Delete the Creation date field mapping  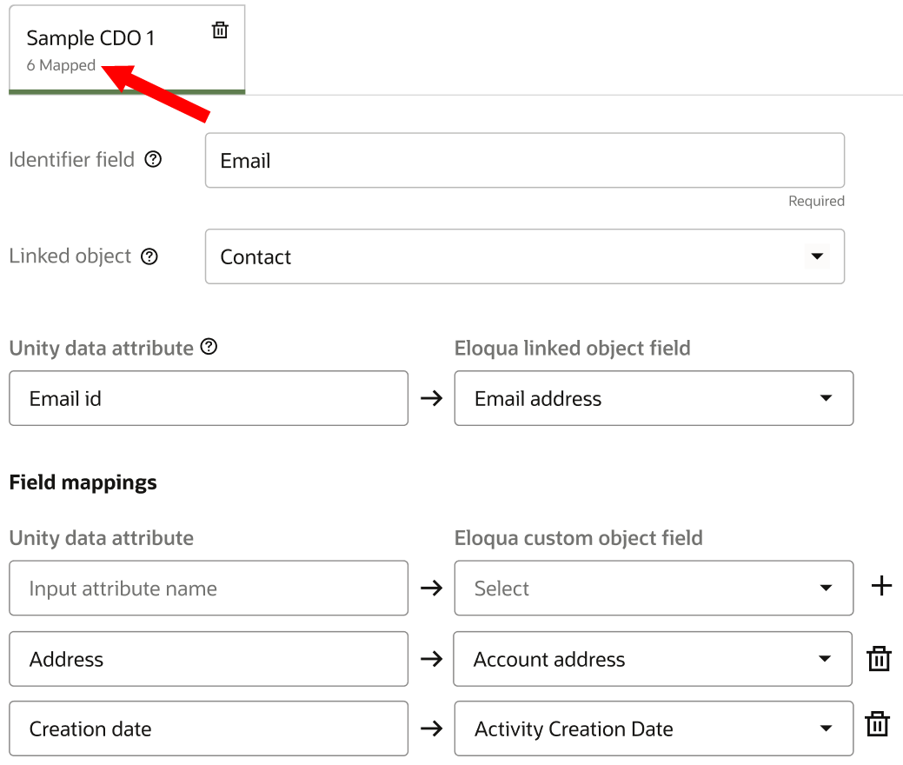[x=878, y=724]
